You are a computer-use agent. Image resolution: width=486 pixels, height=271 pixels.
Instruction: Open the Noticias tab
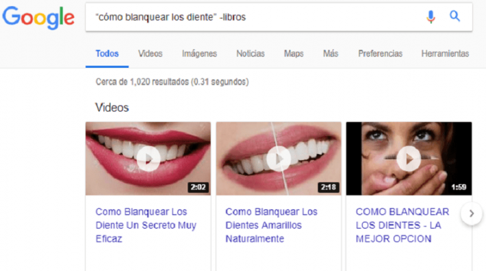click(251, 53)
